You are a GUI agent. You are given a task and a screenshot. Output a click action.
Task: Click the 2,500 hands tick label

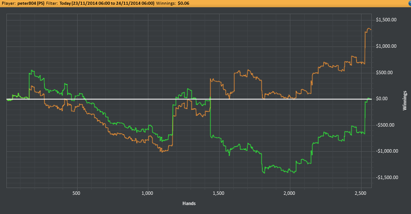pyautogui.click(x=360, y=193)
